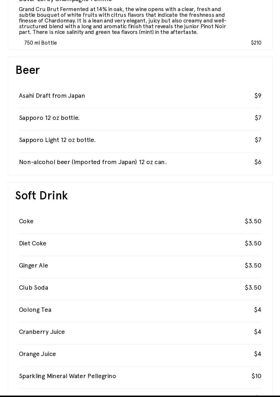The width and height of the screenshot is (280, 397).
Task: Click the $210 bottle price
Action: pos(256,43)
